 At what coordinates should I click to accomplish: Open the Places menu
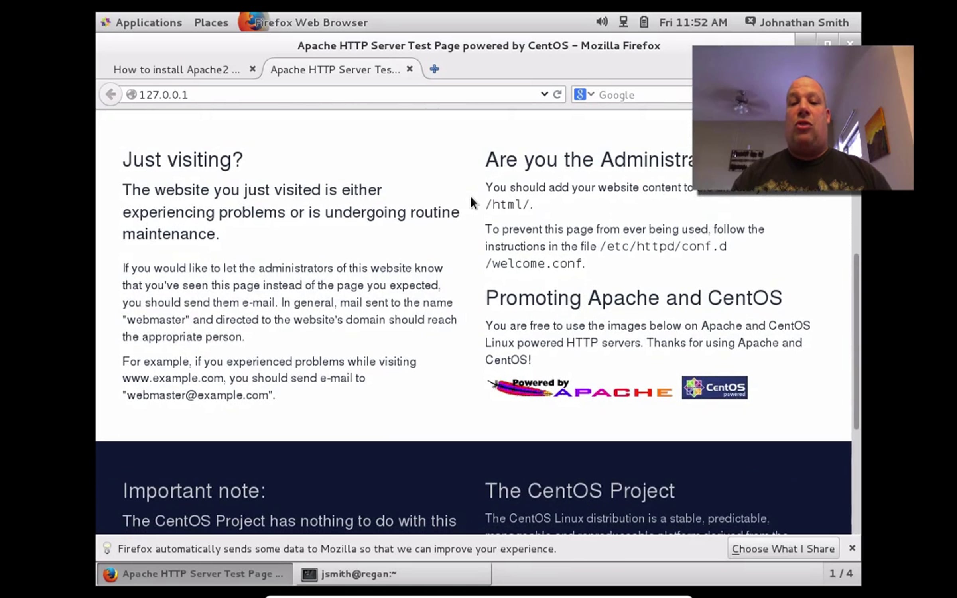[211, 22]
